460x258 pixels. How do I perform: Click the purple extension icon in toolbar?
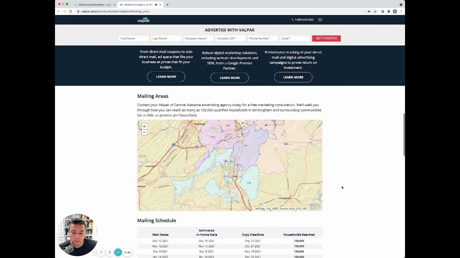pos(382,11)
